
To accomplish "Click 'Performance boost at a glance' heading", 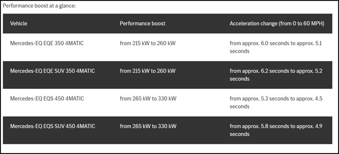I will click(x=39, y=6).
